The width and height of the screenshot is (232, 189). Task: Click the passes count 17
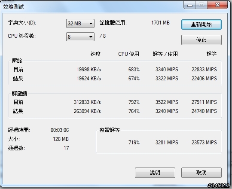point(66,148)
